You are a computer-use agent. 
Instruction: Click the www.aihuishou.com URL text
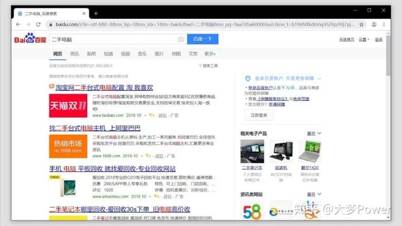110,196
